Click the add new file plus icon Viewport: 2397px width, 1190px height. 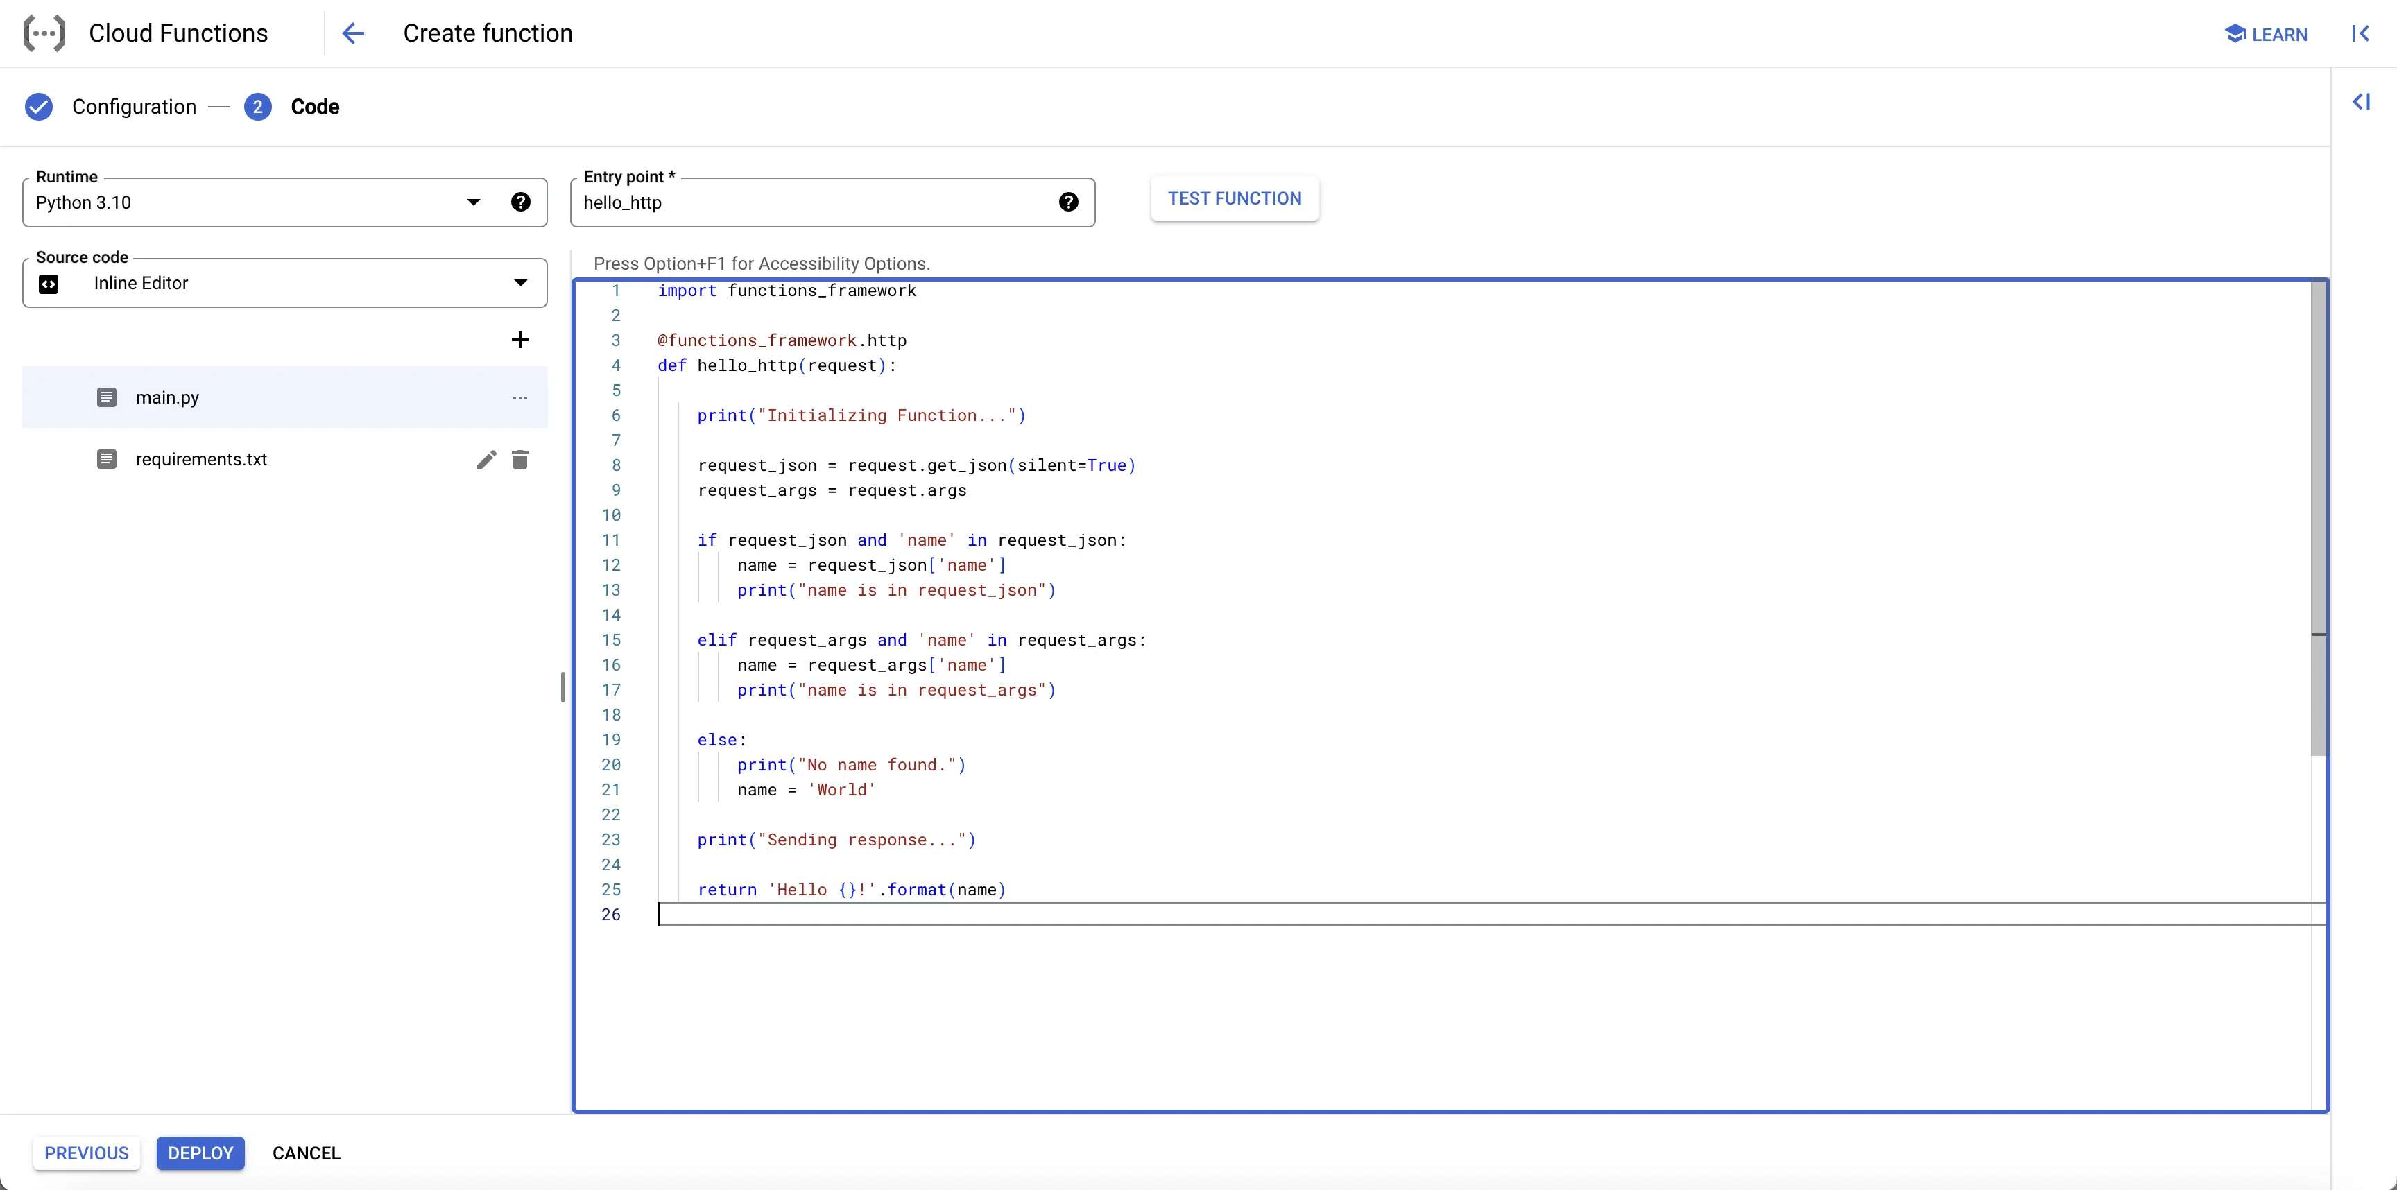pyautogui.click(x=518, y=339)
